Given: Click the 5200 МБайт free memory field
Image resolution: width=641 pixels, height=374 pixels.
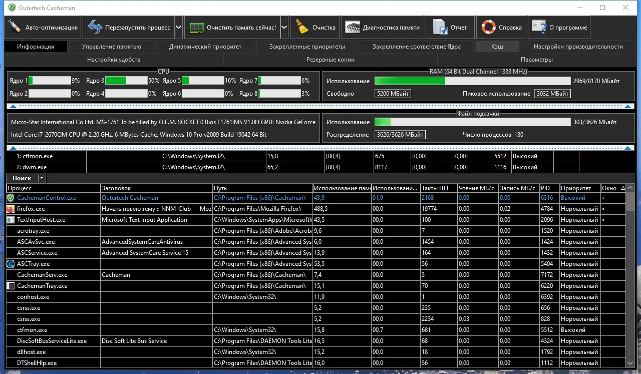Looking at the screenshot, I should click(x=393, y=94).
